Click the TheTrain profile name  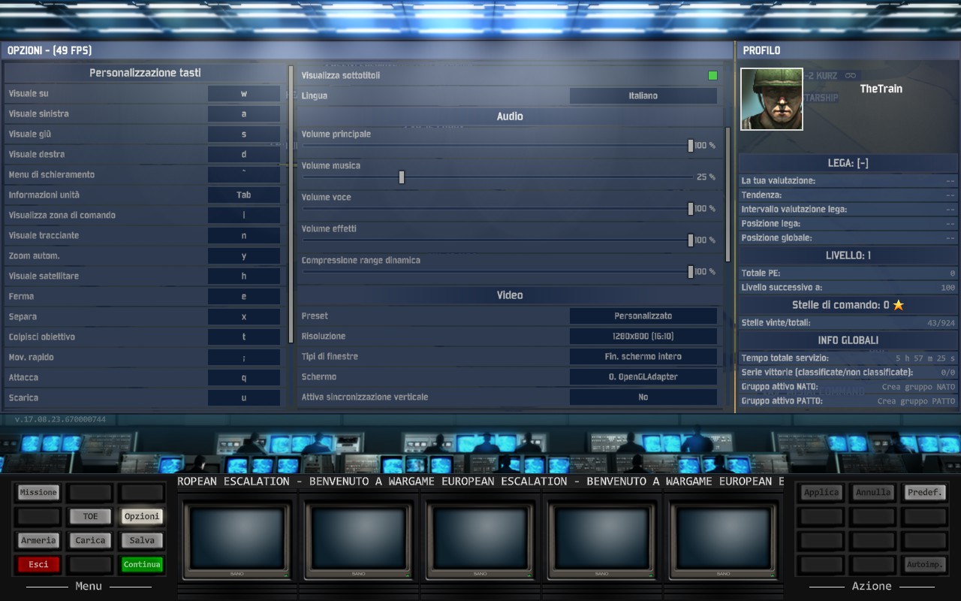[881, 89]
